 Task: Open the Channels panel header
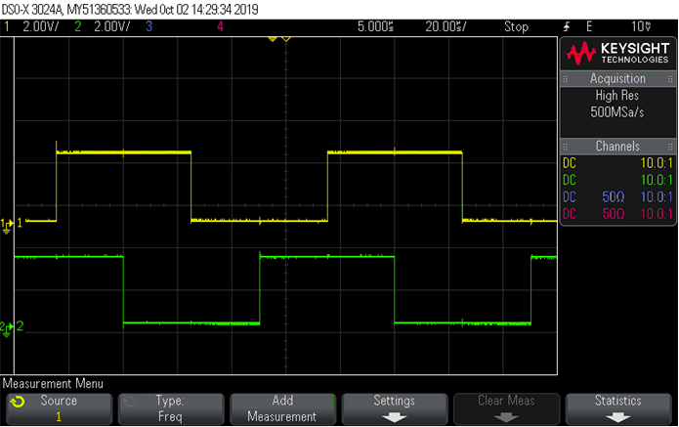pyautogui.click(x=617, y=146)
